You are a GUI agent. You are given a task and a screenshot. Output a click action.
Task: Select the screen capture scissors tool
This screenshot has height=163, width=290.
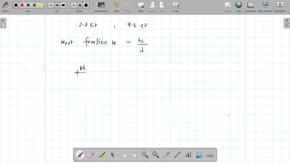(x=199, y=155)
